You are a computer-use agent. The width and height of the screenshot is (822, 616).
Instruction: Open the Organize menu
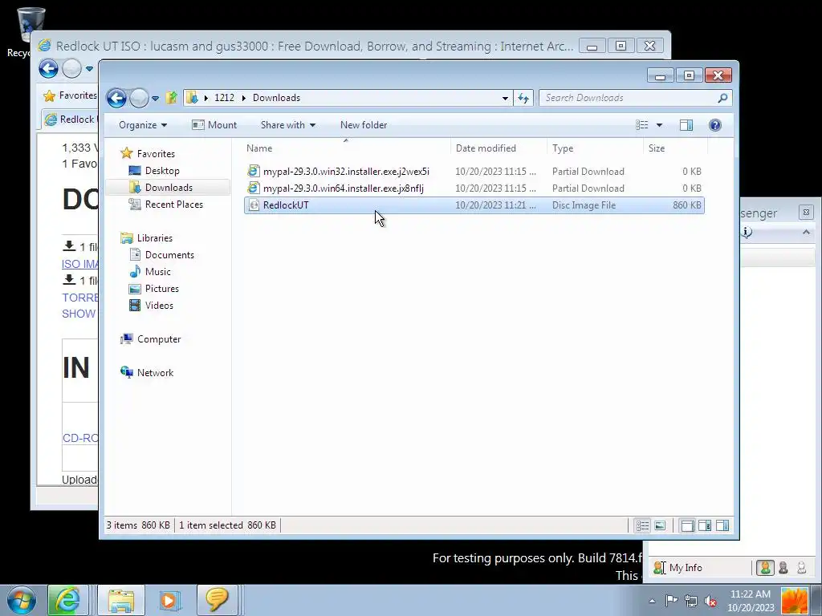coord(143,124)
